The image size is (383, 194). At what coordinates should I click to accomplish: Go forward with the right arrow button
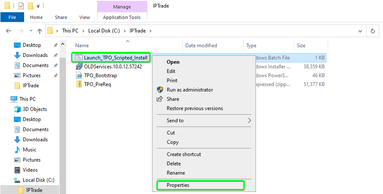point(21,31)
